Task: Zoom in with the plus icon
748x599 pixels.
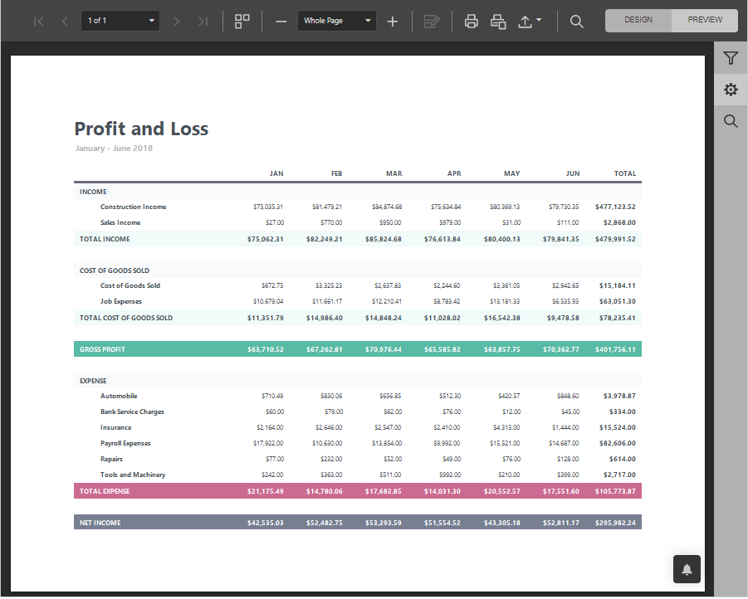Action: click(x=392, y=22)
